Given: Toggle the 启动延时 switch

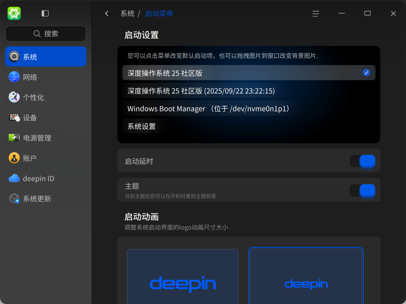Looking at the screenshot, I should pyautogui.click(x=362, y=161).
